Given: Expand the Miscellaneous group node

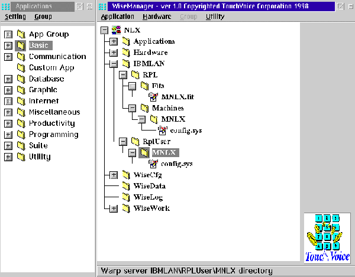Looking at the screenshot, I should [8, 112].
